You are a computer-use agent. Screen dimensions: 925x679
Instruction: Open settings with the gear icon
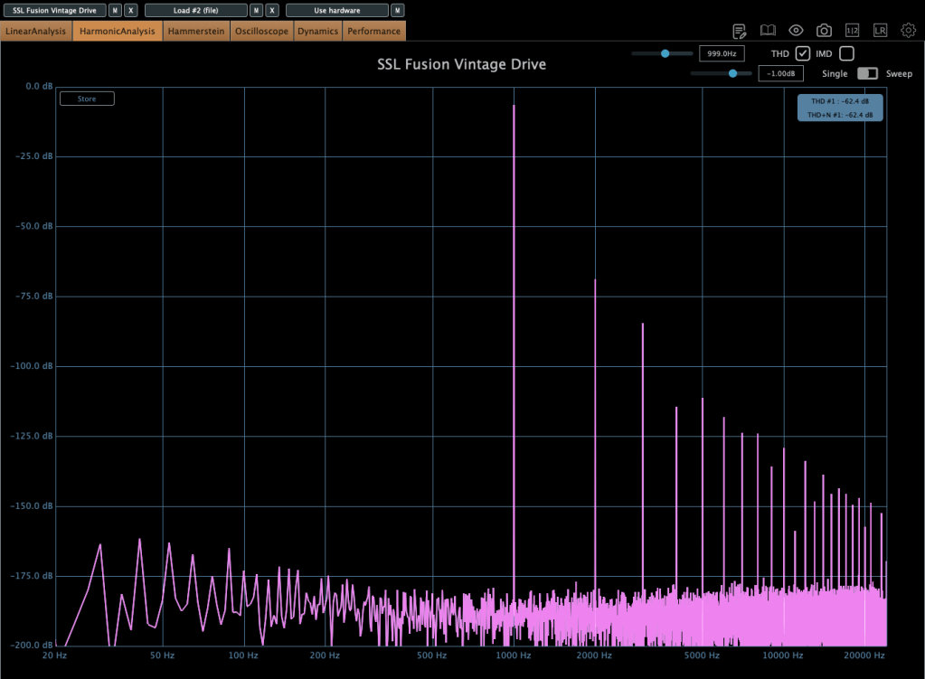coord(908,31)
